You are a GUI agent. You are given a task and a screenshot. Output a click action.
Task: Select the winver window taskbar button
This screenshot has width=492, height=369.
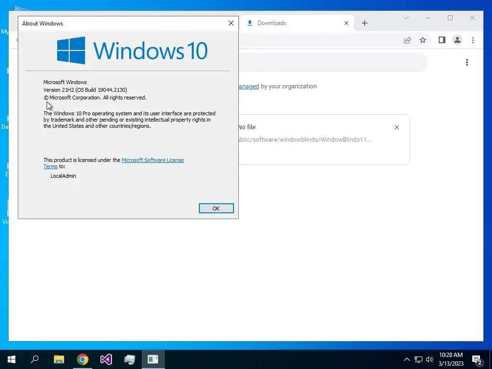point(153,359)
